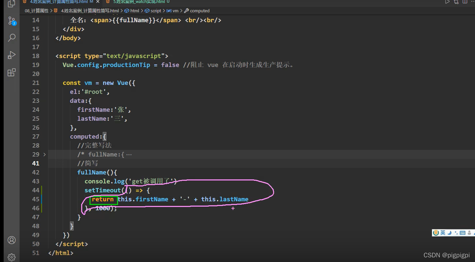Click console.log on line 43
Screen dimensions: 475x262
(104, 181)
